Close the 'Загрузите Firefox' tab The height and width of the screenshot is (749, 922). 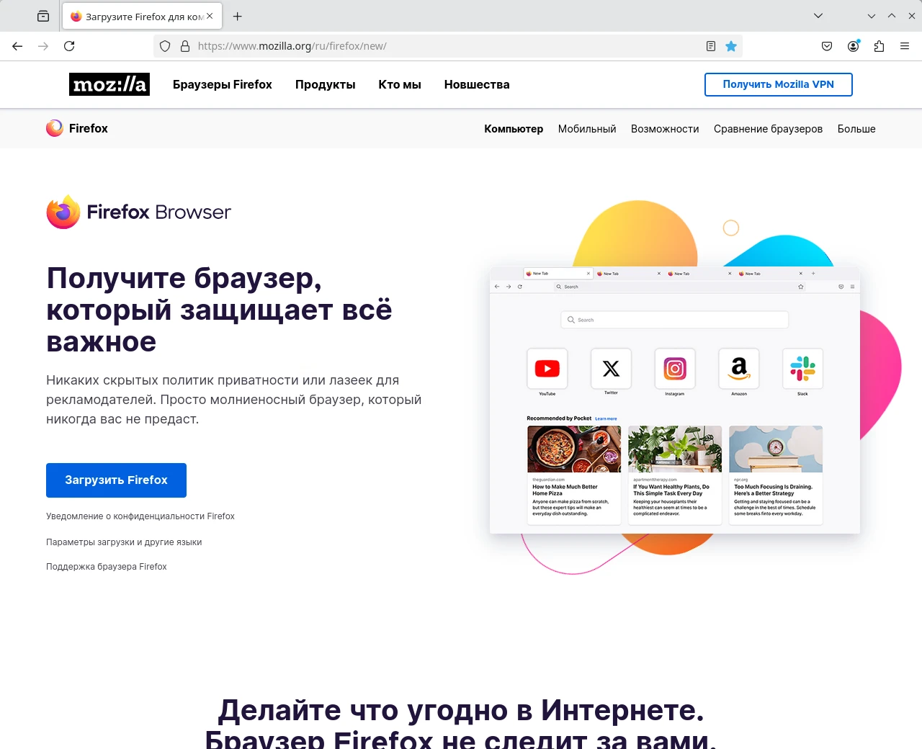tap(210, 16)
